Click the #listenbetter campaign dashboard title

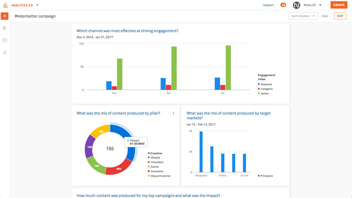[35, 16]
